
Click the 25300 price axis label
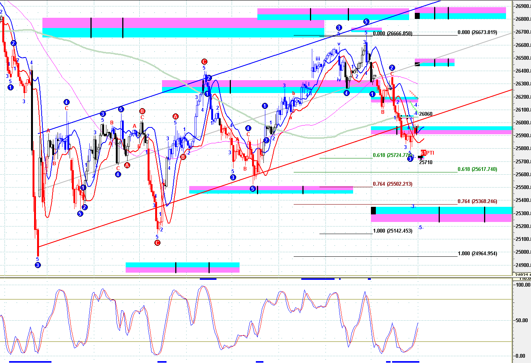[x=523, y=213]
